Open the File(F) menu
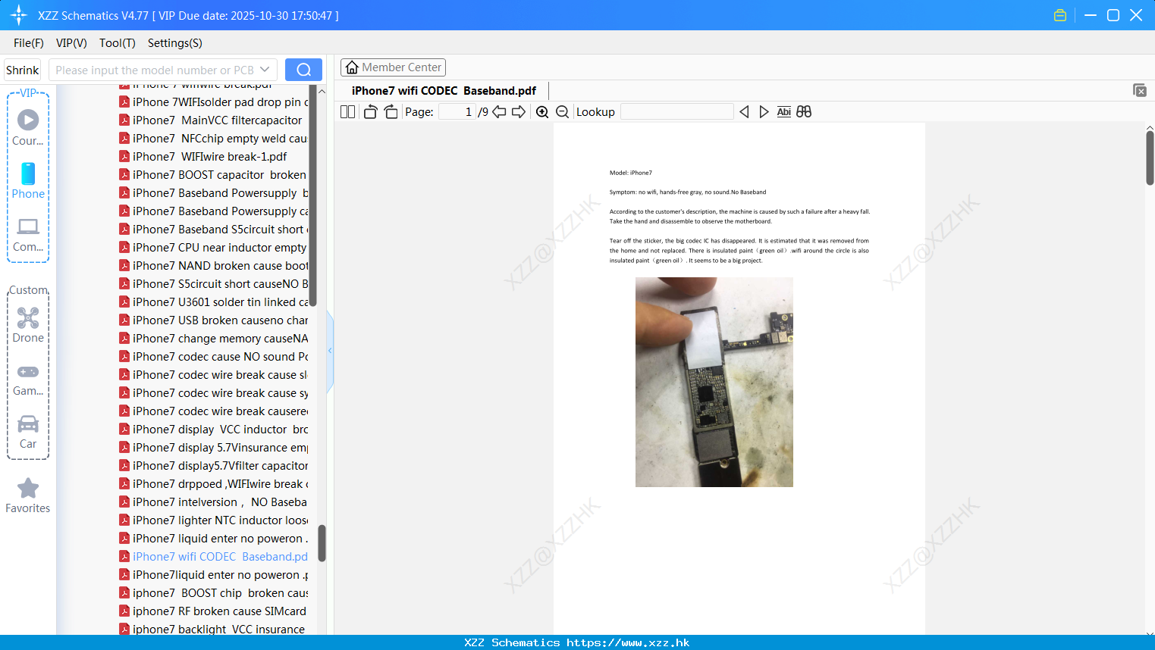The width and height of the screenshot is (1155, 650). [29, 43]
